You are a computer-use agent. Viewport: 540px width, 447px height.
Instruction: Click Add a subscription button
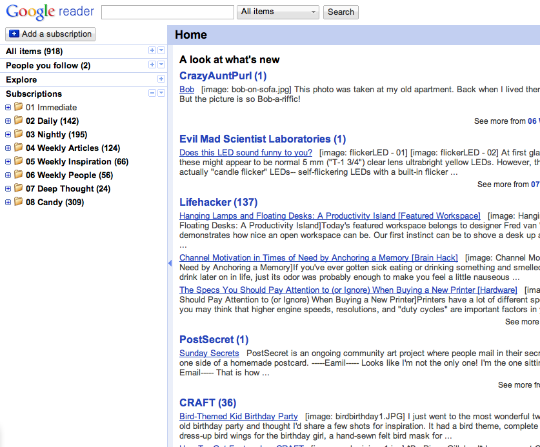pyautogui.click(x=50, y=34)
